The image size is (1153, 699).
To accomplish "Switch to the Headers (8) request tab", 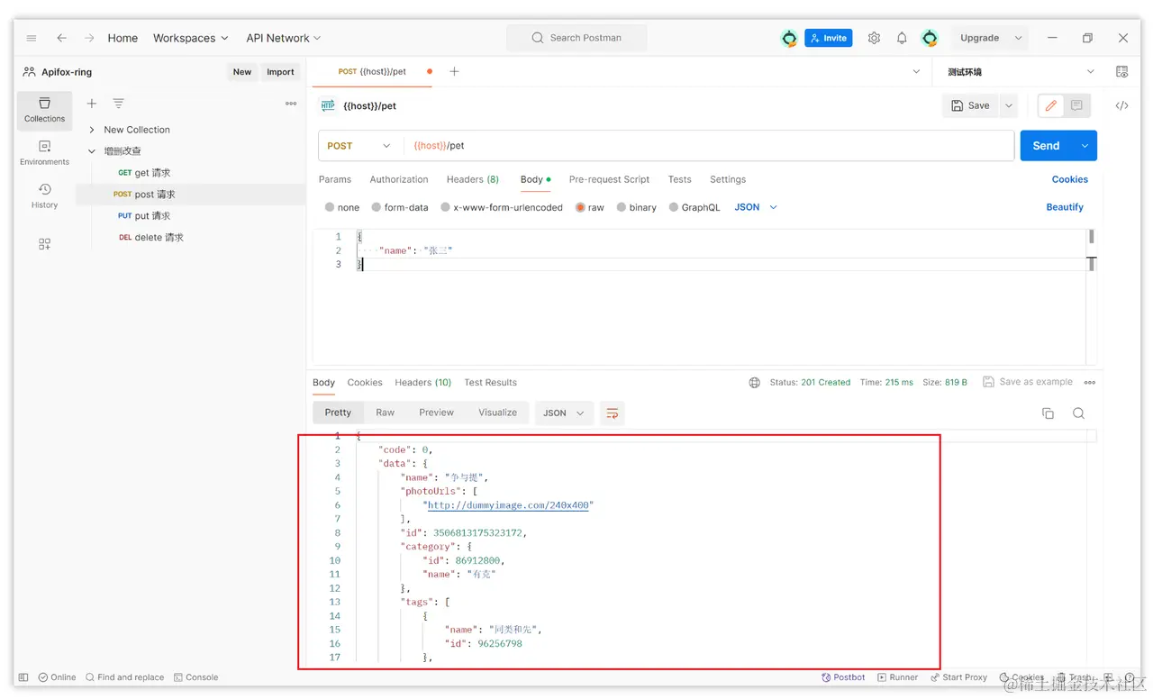I will tap(473, 179).
